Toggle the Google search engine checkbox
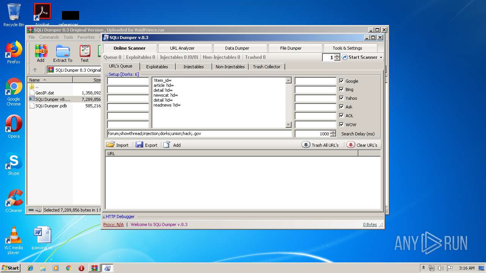Screen dimensions: 486x273 click(341, 81)
